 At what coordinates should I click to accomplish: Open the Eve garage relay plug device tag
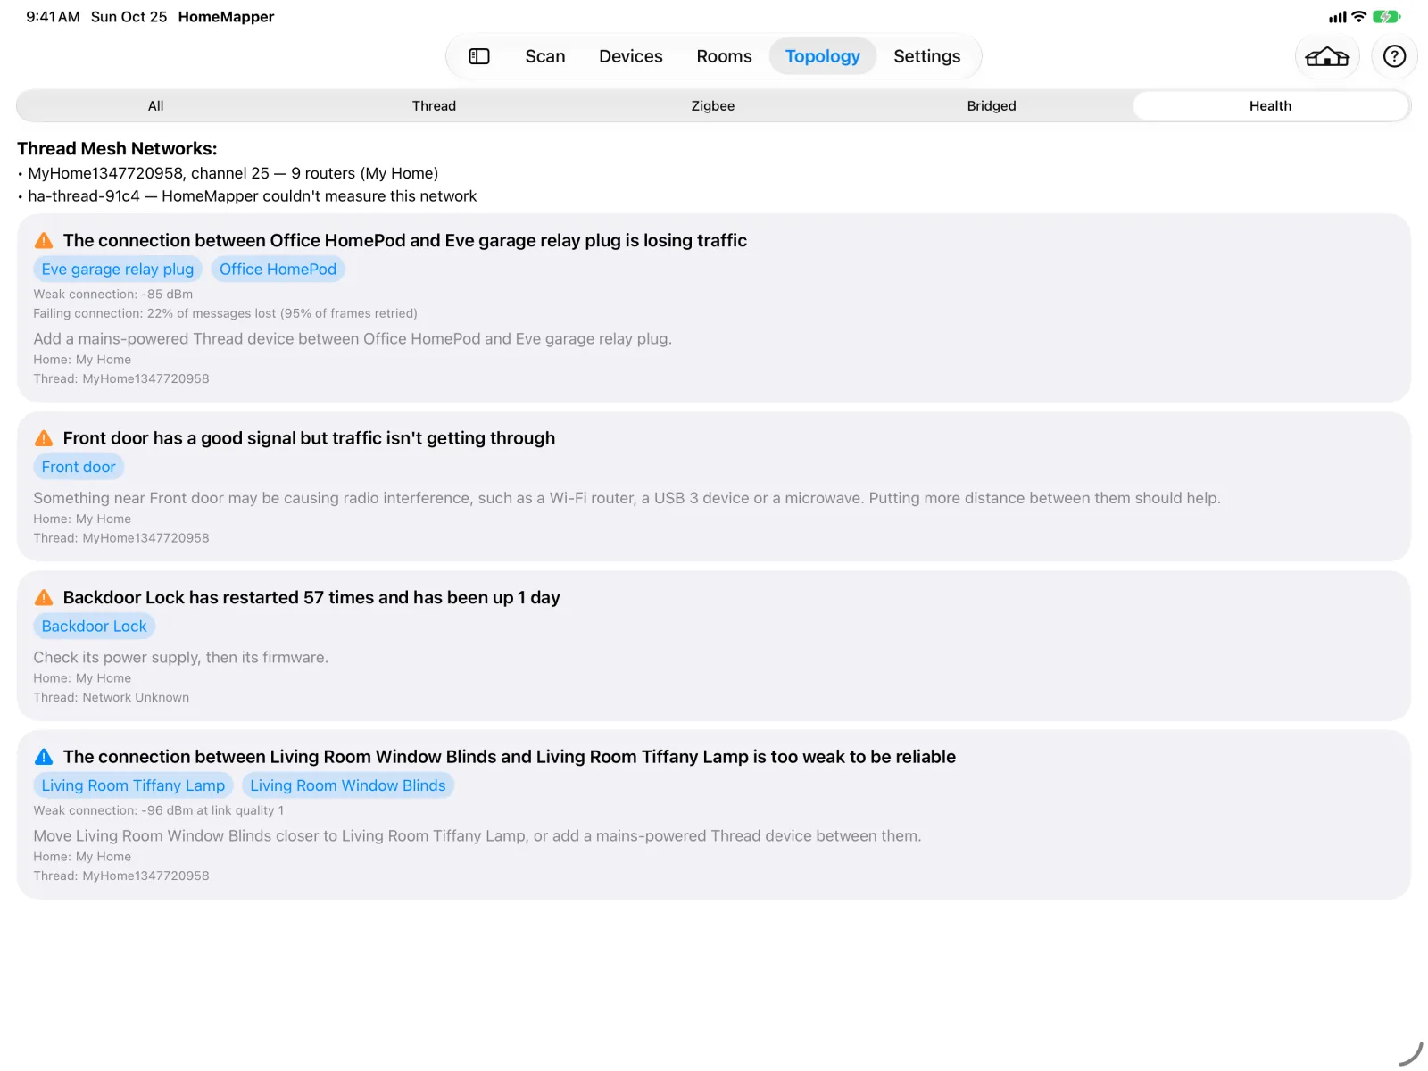click(118, 270)
